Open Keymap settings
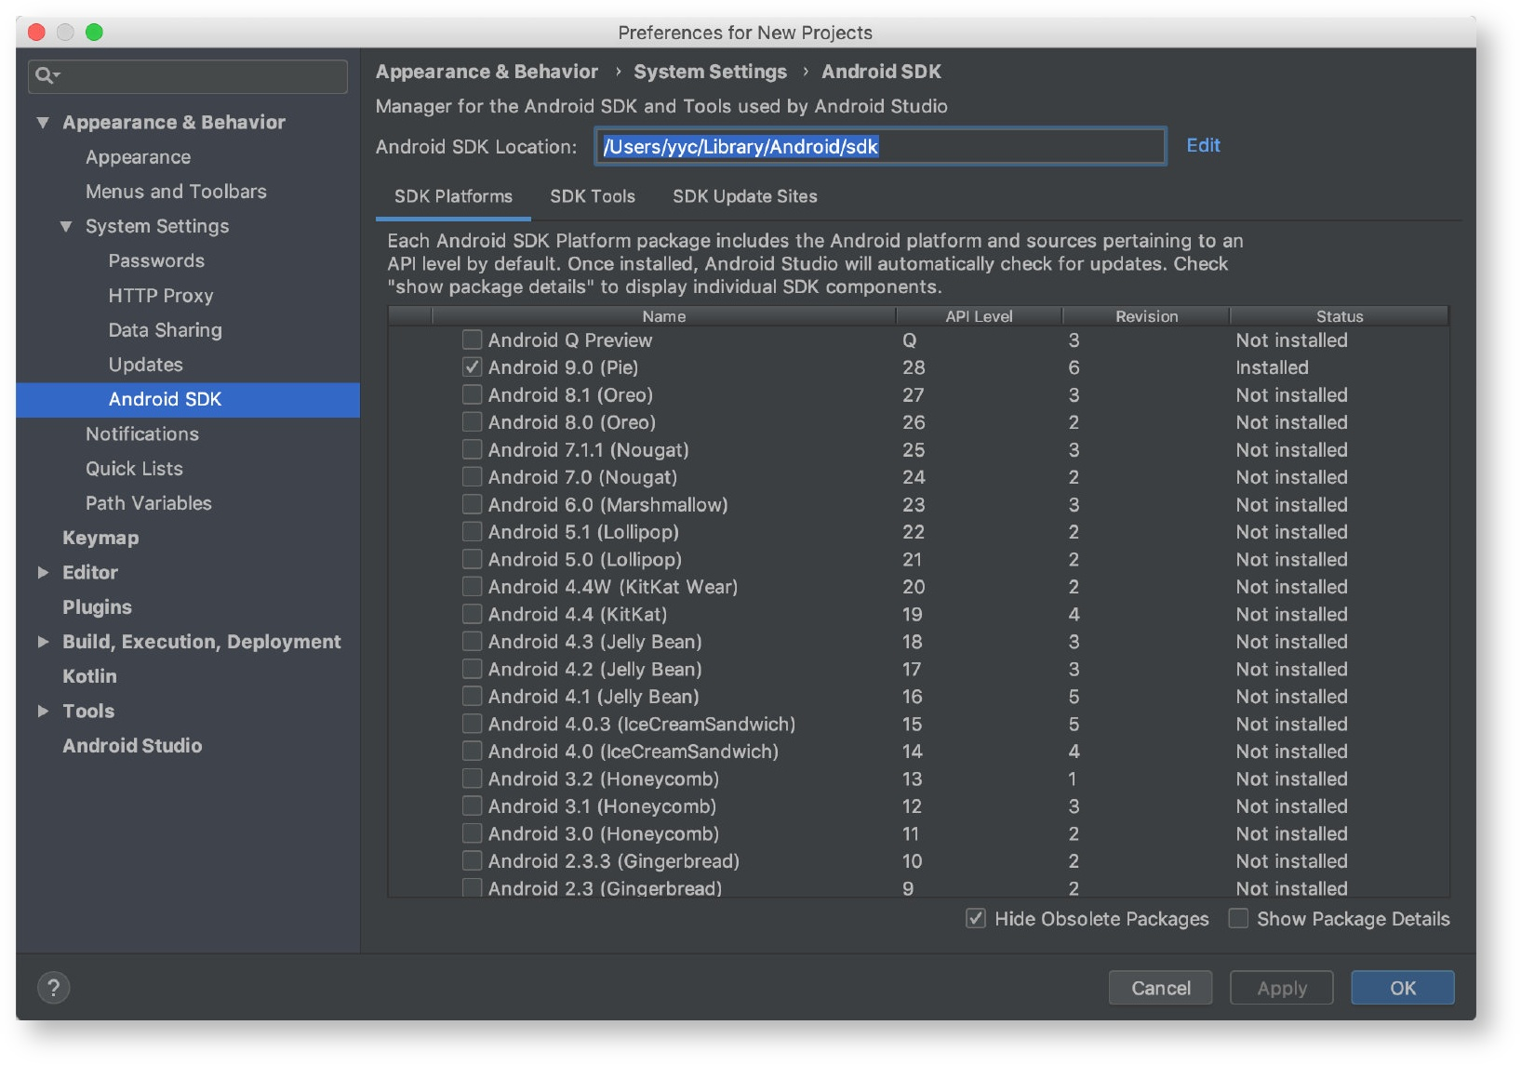 100,538
